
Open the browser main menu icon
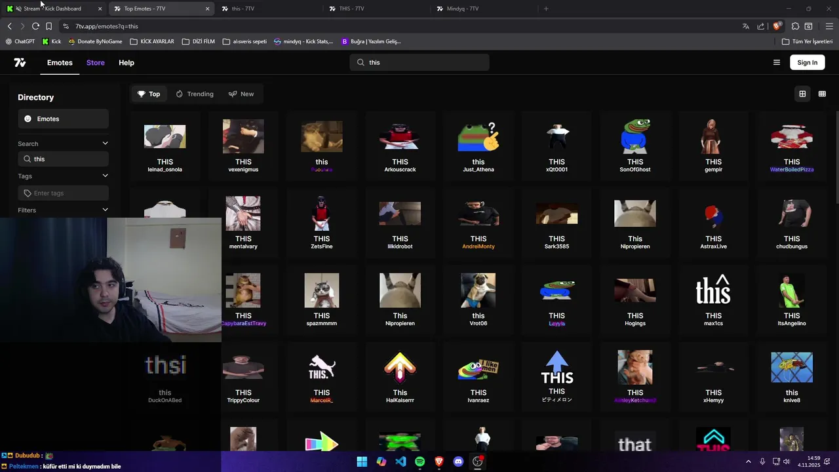[x=829, y=26]
